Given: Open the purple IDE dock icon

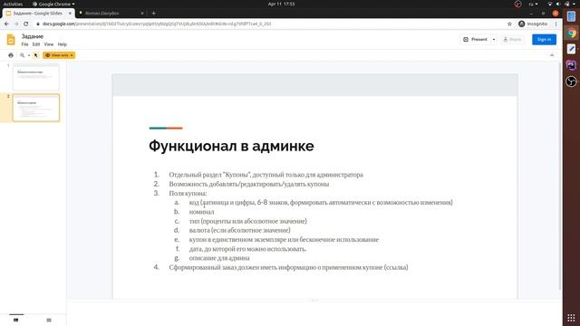Looking at the screenshot, I should [571, 65].
